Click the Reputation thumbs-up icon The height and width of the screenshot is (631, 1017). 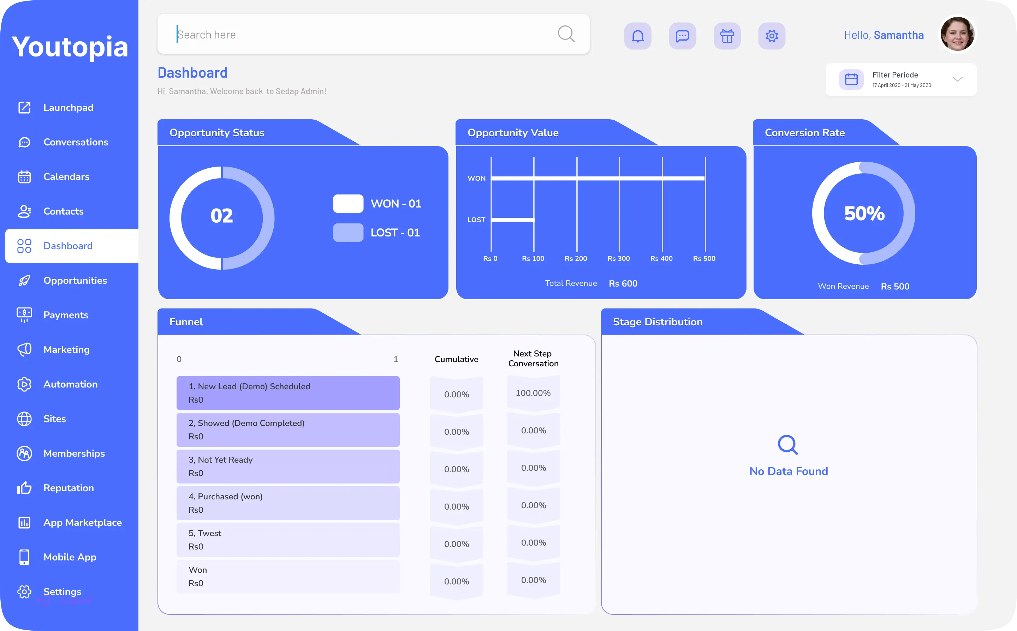click(x=24, y=488)
